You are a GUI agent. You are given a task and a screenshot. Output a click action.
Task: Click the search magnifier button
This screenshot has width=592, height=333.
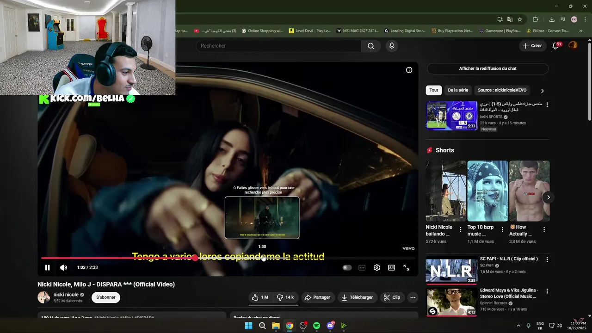point(371,46)
